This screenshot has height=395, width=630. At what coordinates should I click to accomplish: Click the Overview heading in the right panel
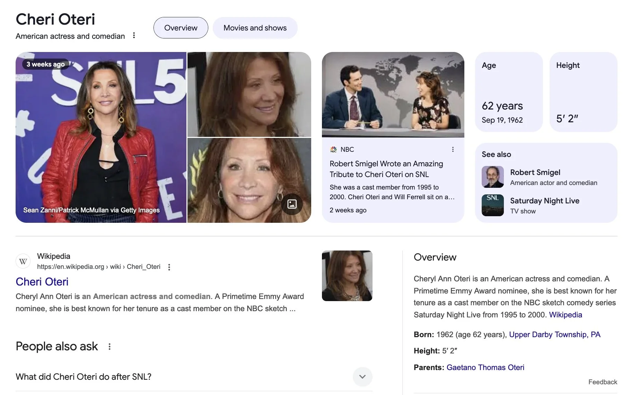(435, 257)
